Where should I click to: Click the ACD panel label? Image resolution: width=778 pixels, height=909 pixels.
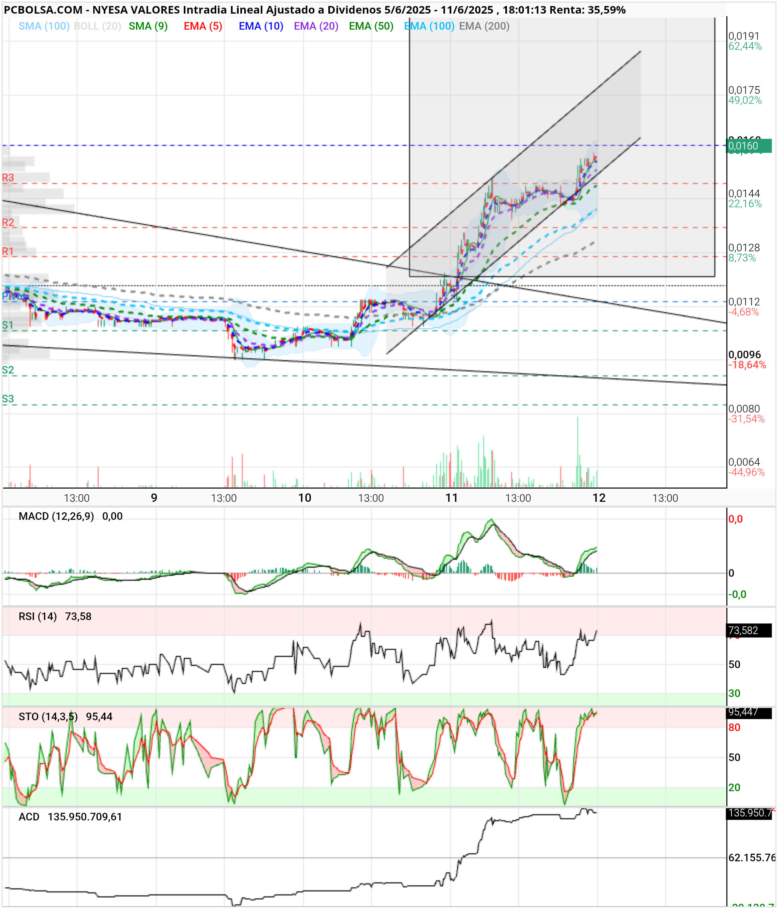pos(29,817)
